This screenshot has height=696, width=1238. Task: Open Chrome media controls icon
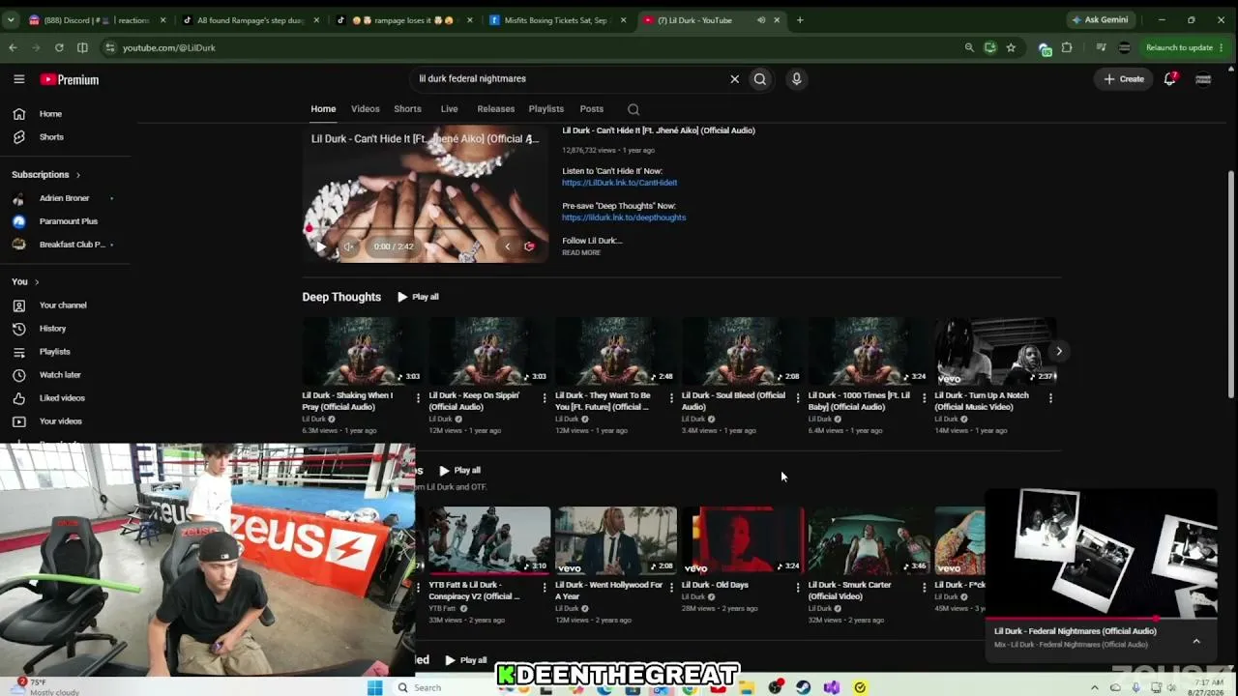tap(1101, 47)
